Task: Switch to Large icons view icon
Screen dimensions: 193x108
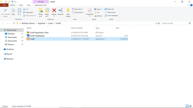Action: (x=191, y=106)
